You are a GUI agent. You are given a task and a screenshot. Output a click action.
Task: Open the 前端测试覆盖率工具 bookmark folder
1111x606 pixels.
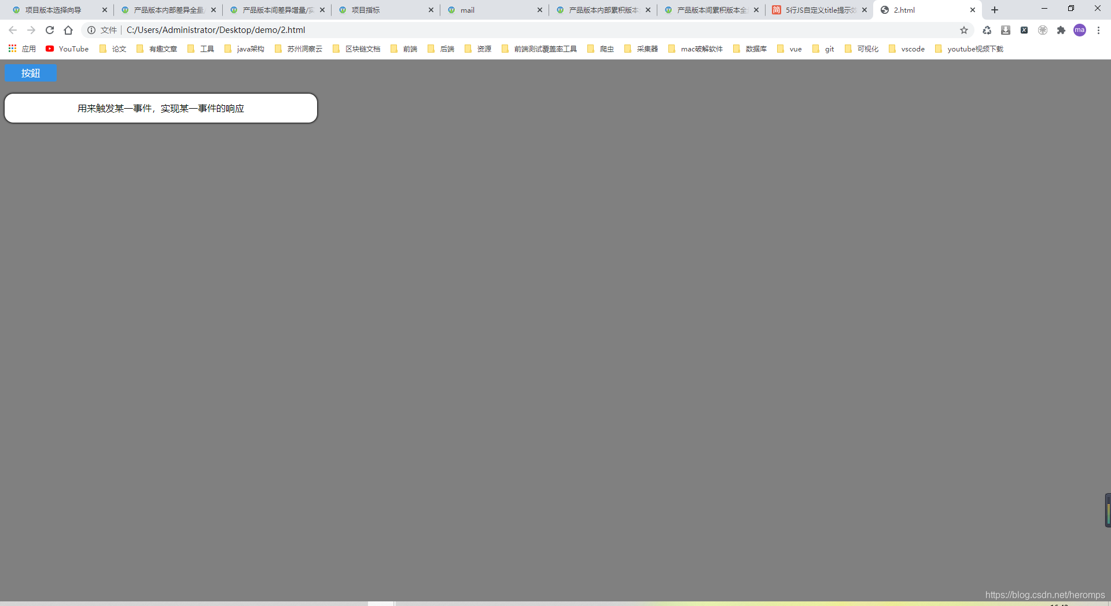pyautogui.click(x=539, y=49)
